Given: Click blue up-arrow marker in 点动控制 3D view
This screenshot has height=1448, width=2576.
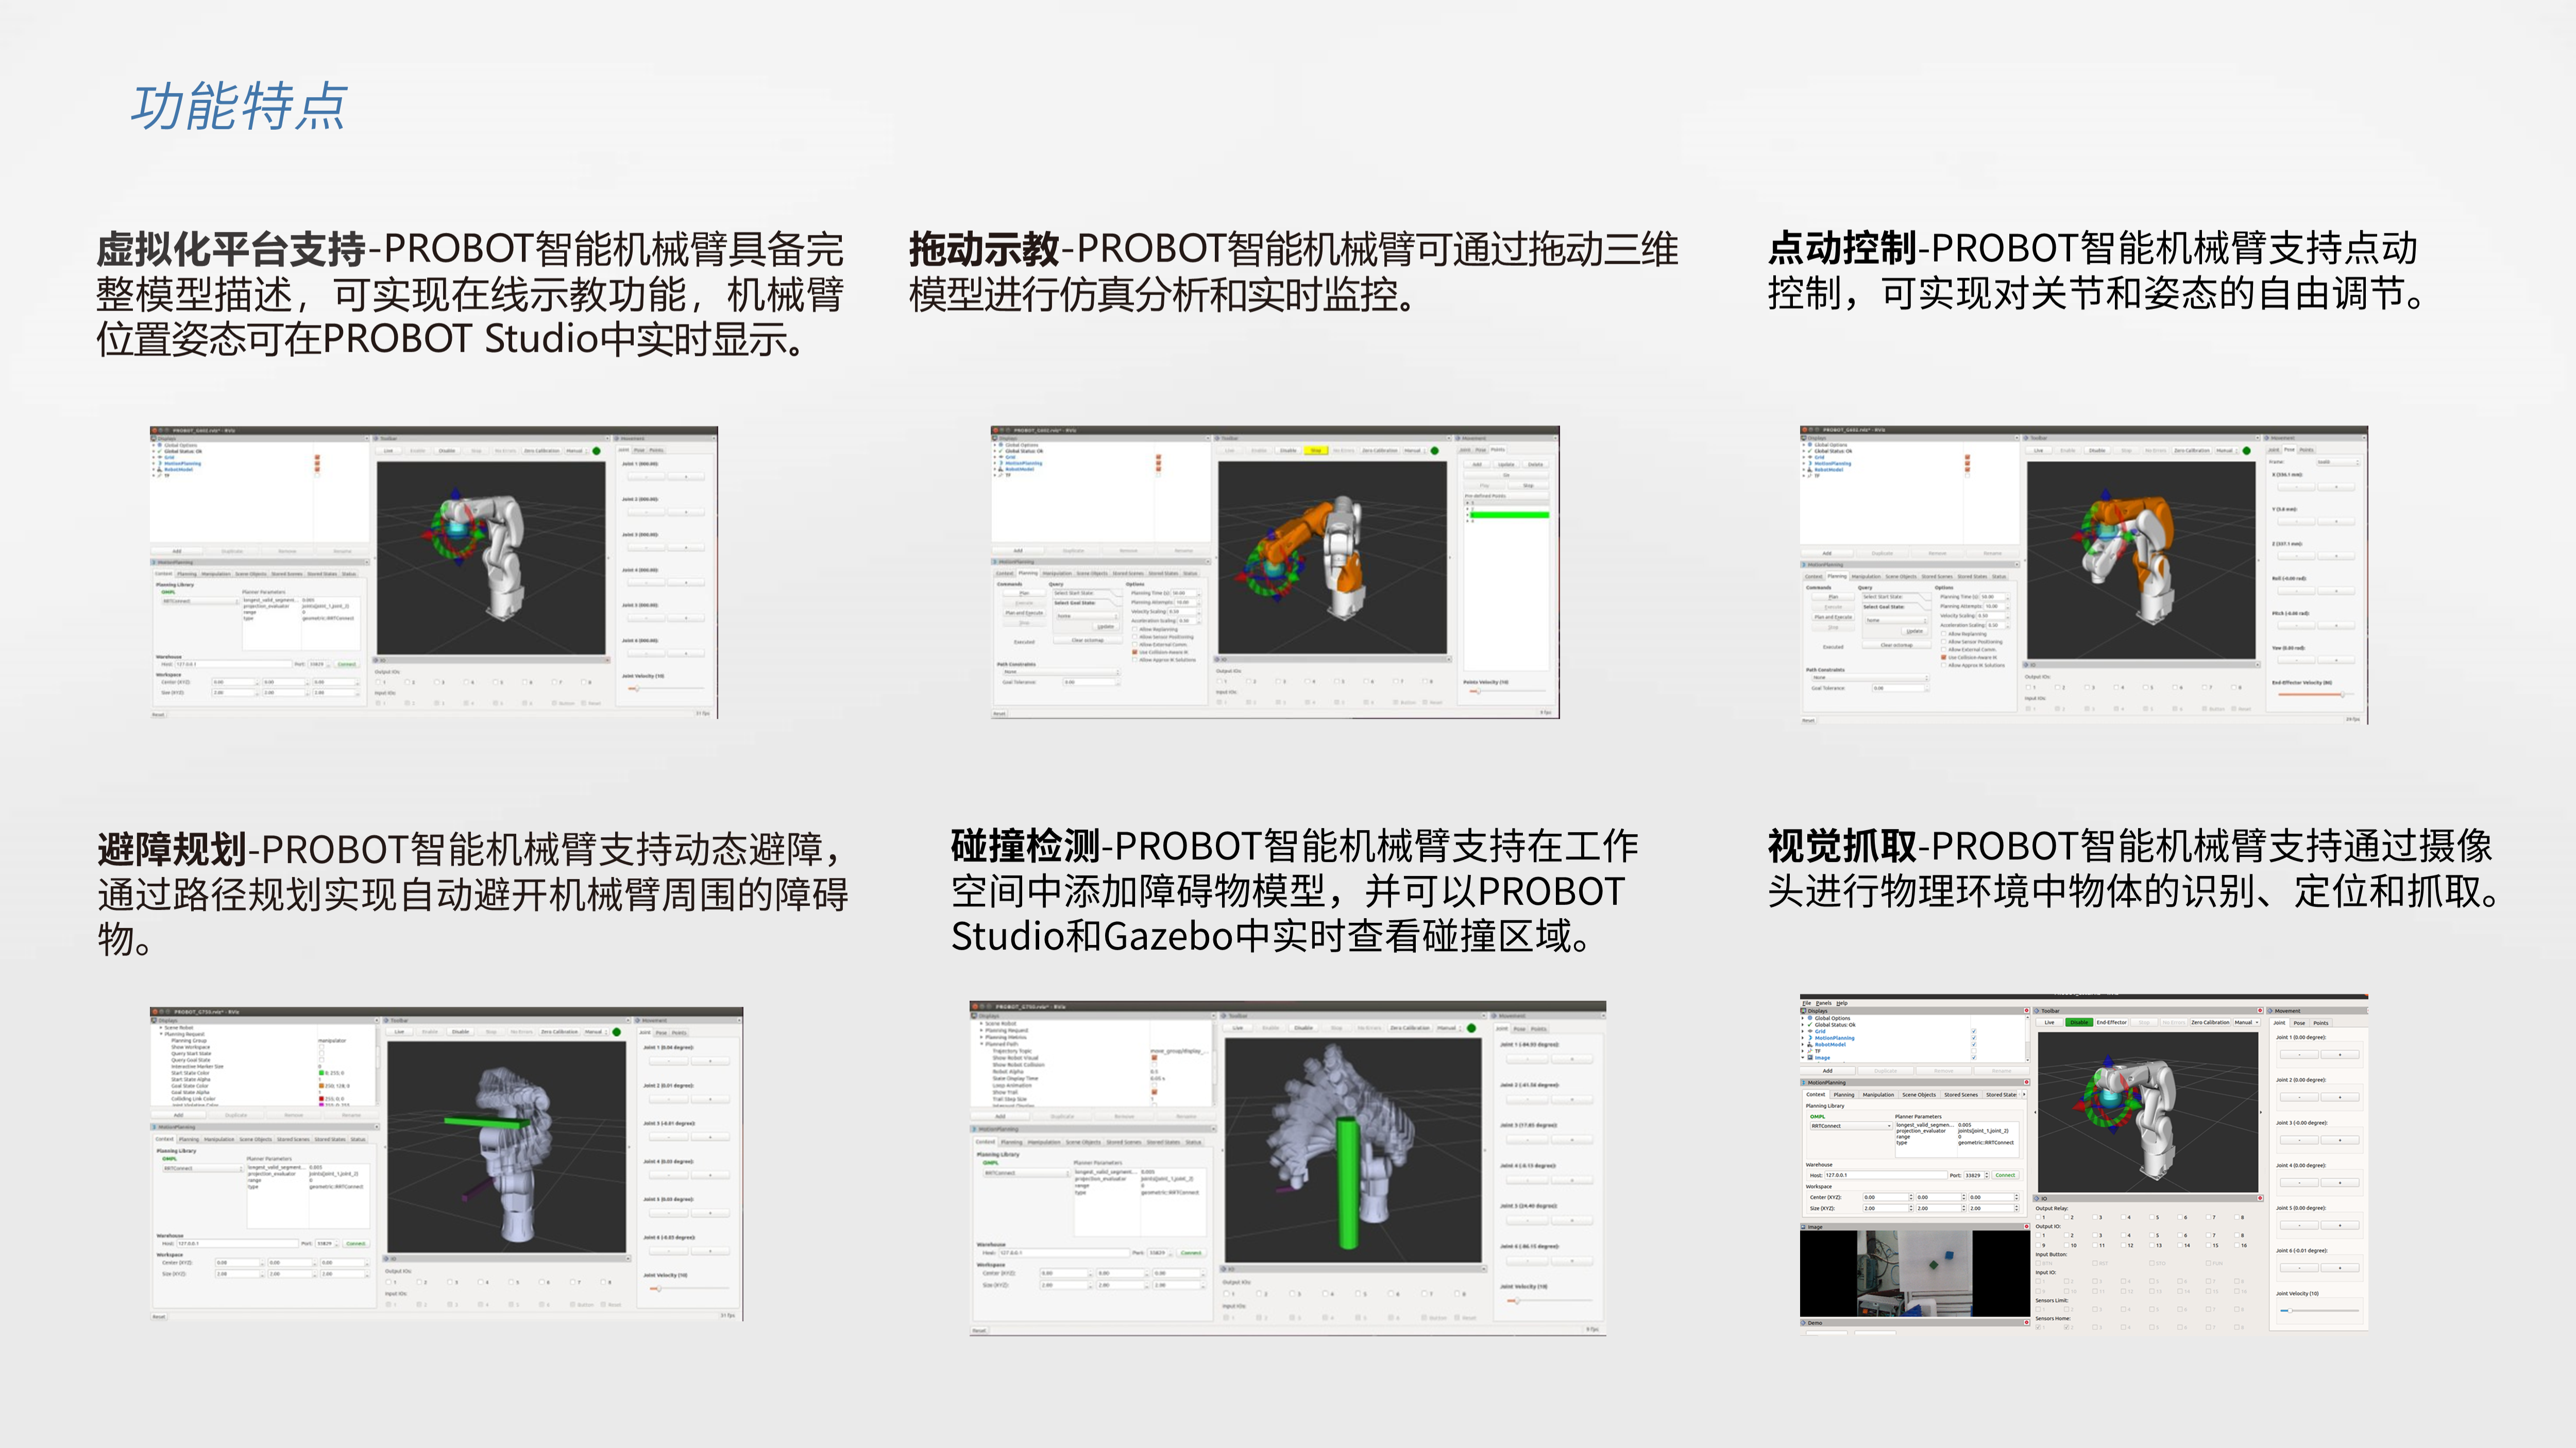Looking at the screenshot, I should (2106, 495).
